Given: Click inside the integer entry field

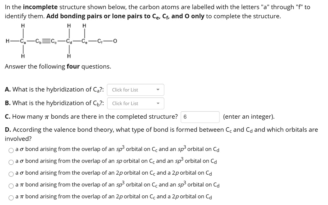Looking at the screenshot, I should [200, 117].
